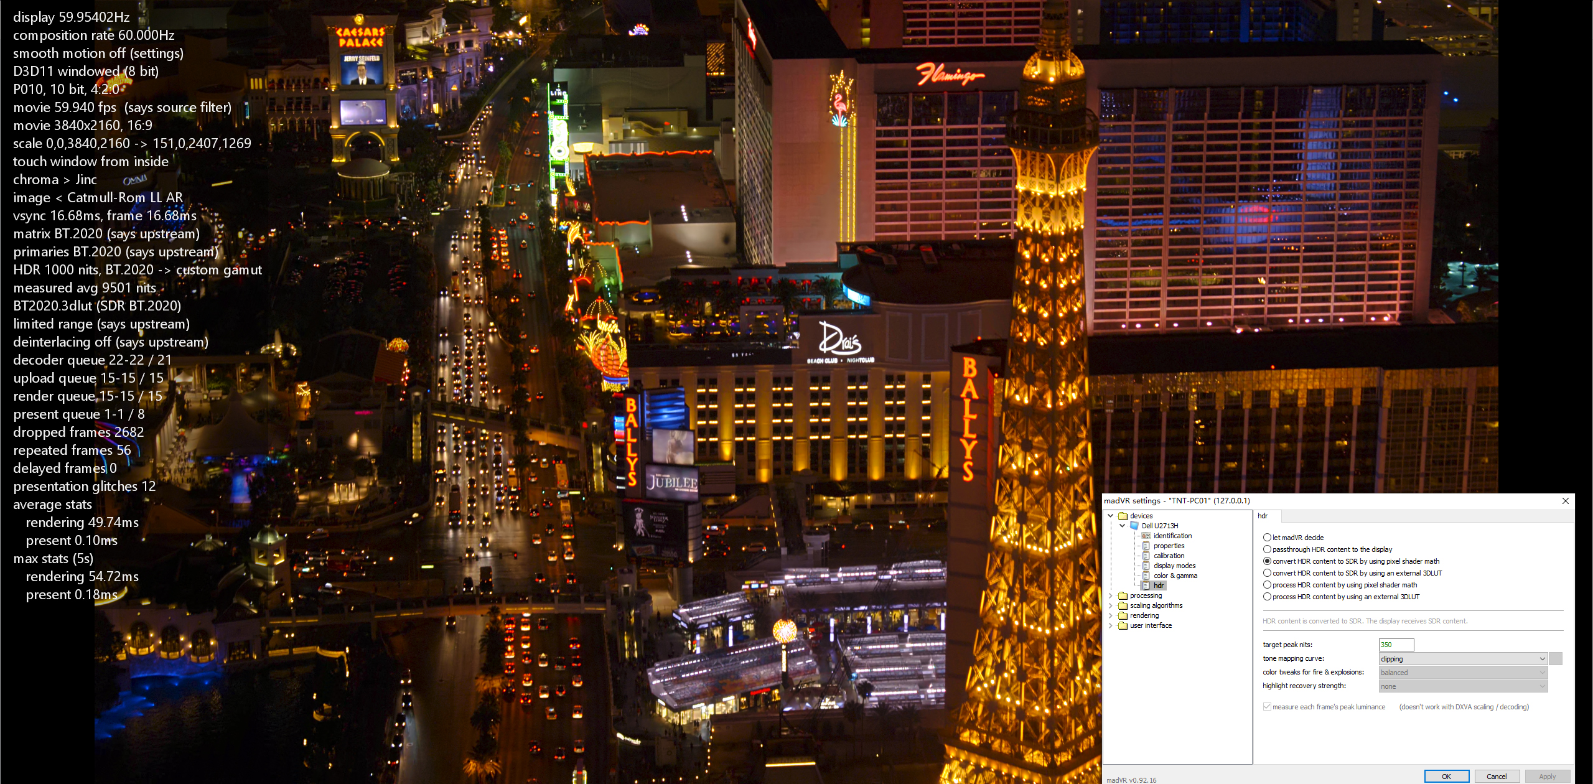Select user interface in settings tree
Screen dimensions: 1593x784
1151,625
